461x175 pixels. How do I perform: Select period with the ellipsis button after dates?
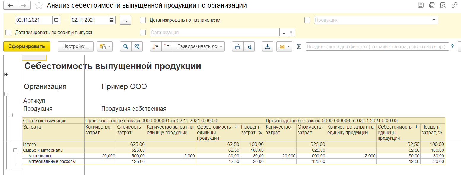(125, 20)
